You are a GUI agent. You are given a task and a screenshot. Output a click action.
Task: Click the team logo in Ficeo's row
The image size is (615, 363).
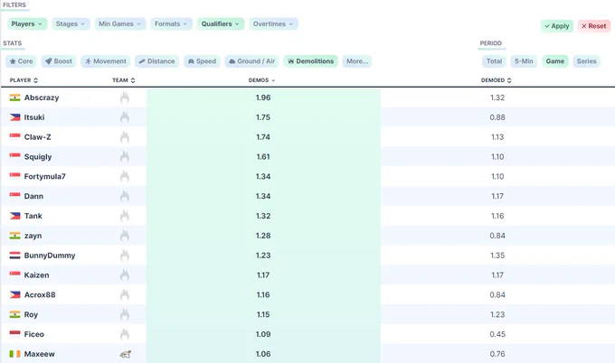(x=124, y=334)
